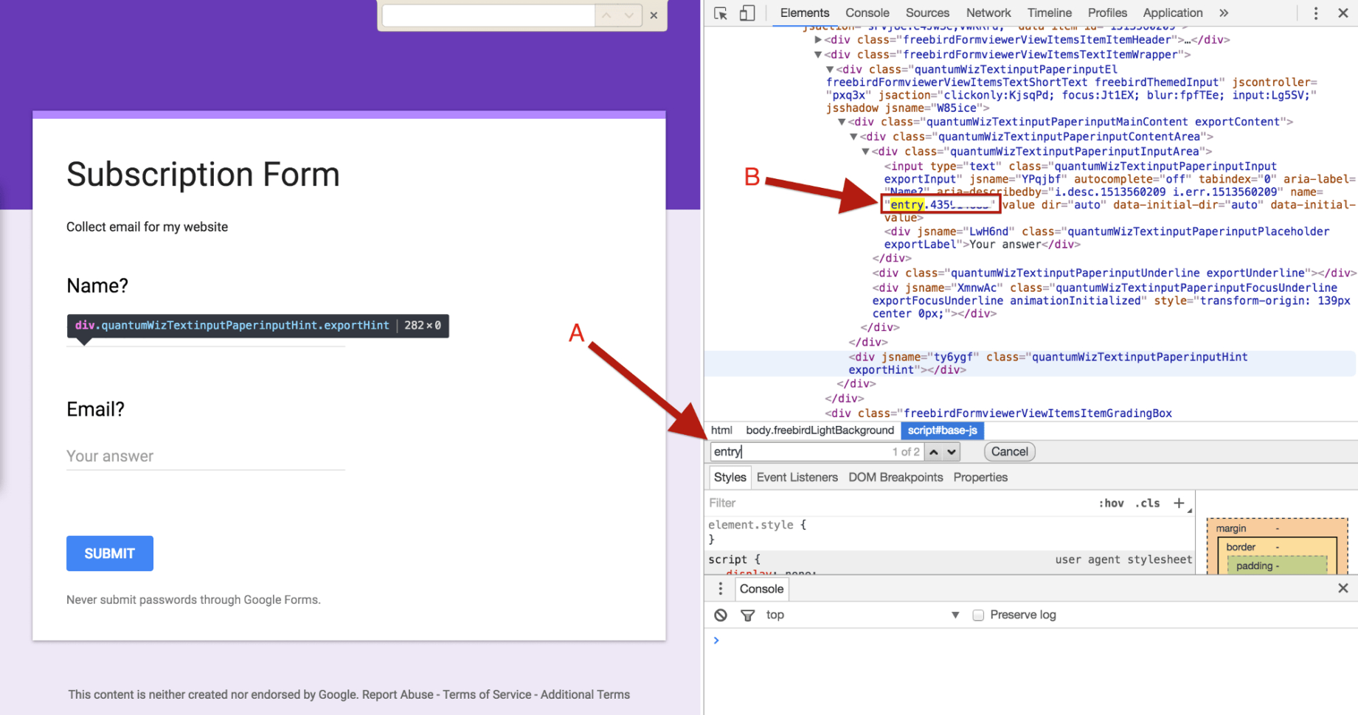Open the Sources tab
Screen dimensions: 1358x715
click(x=927, y=13)
